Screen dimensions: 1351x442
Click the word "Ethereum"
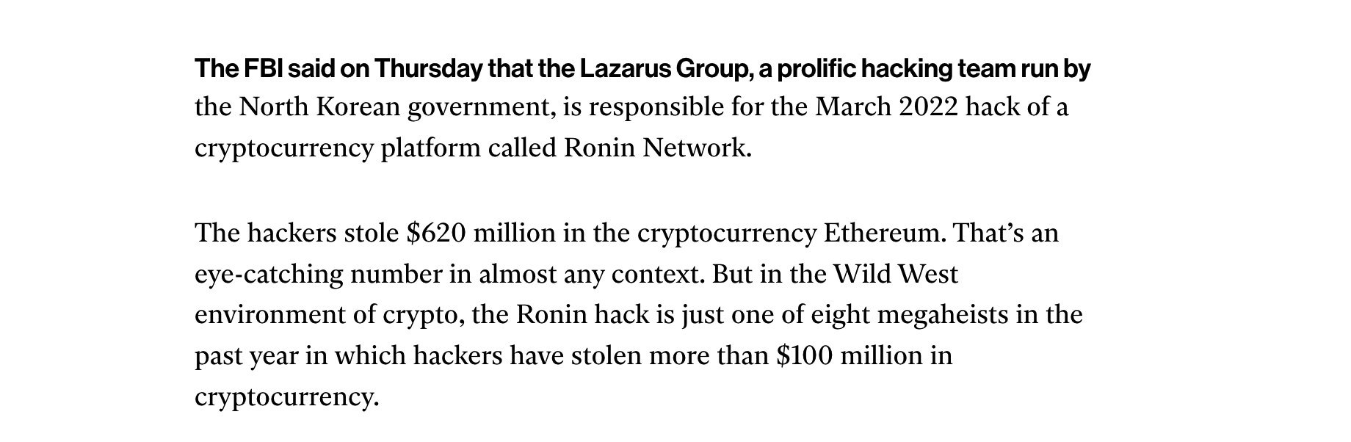pos(885,233)
